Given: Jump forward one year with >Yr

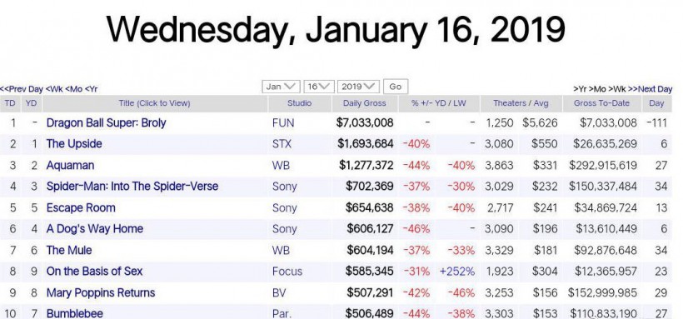Looking at the screenshot, I should pyautogui.click(x=581, y=89).
